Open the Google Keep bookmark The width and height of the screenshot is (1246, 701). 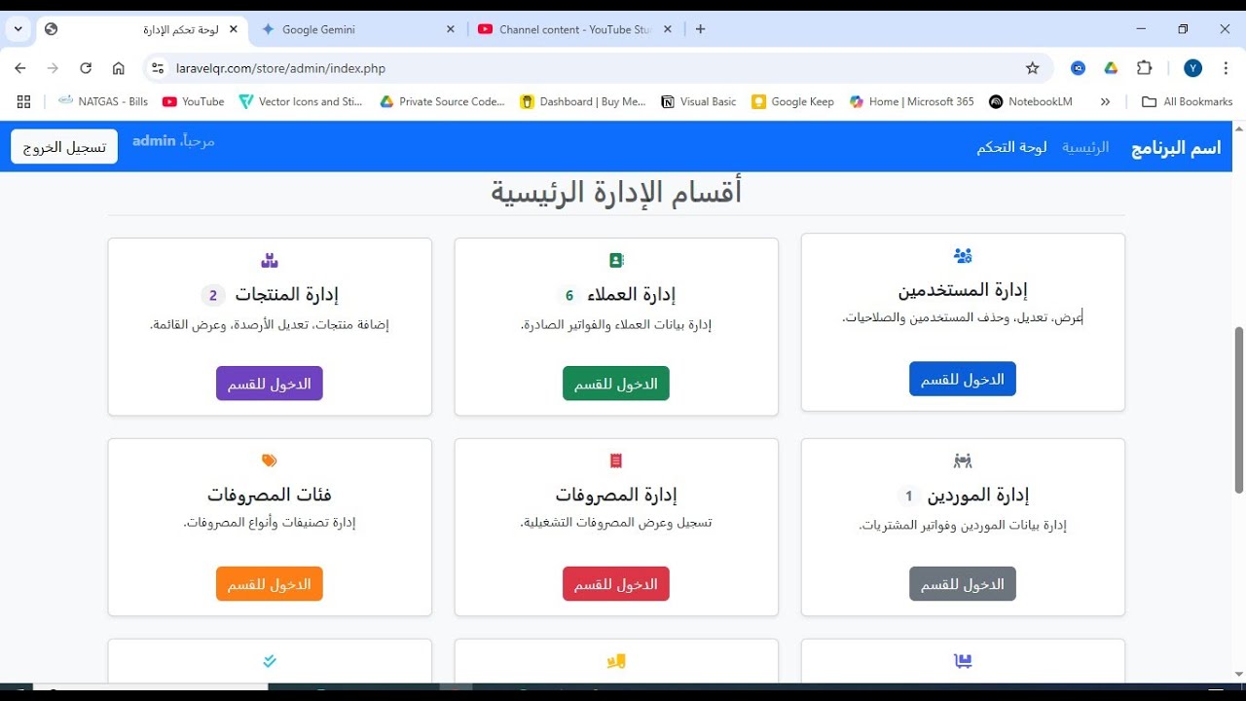[x=793, y=101]
